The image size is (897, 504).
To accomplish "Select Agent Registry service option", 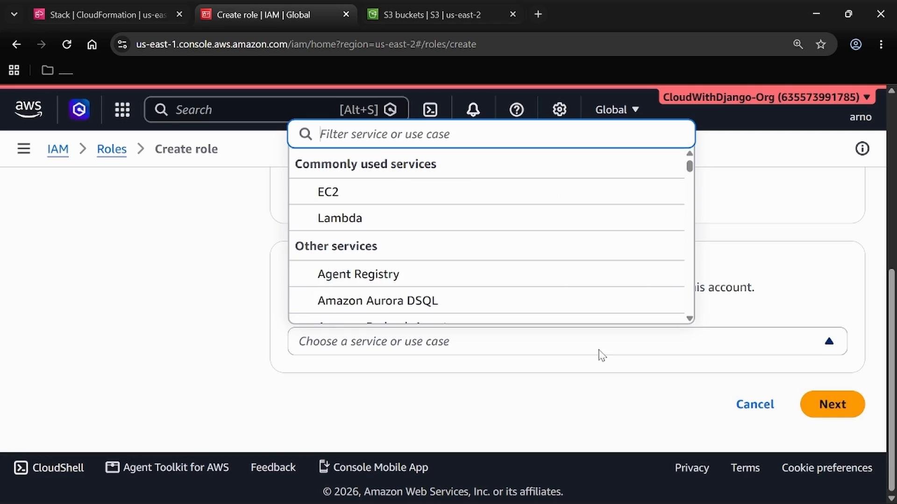I will click(x=486, y=274).
